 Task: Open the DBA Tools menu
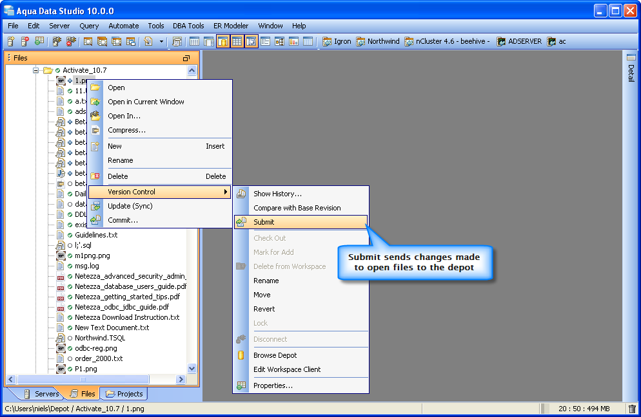click(x=188, y=26)
